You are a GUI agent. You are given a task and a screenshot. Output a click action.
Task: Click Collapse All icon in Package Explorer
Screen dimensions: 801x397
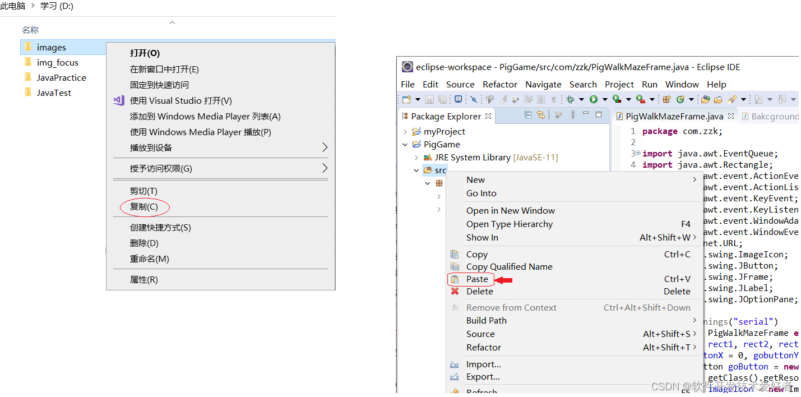pyautogui.click(x=527, y=114)
